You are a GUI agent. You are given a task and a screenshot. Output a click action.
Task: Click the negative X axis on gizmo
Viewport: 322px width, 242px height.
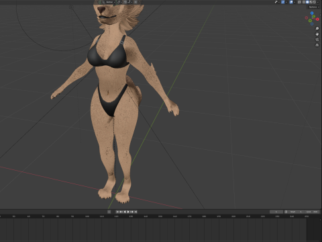(307, 17)
